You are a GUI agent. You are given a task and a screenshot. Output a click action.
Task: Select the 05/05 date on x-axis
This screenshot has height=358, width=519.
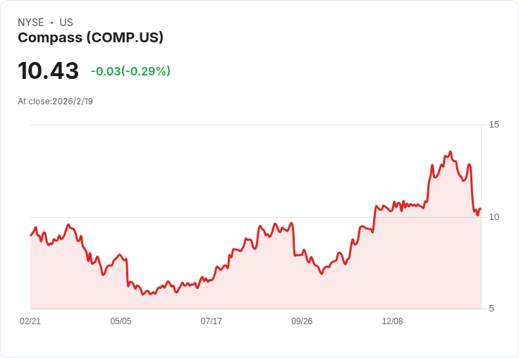pos(121,321)
